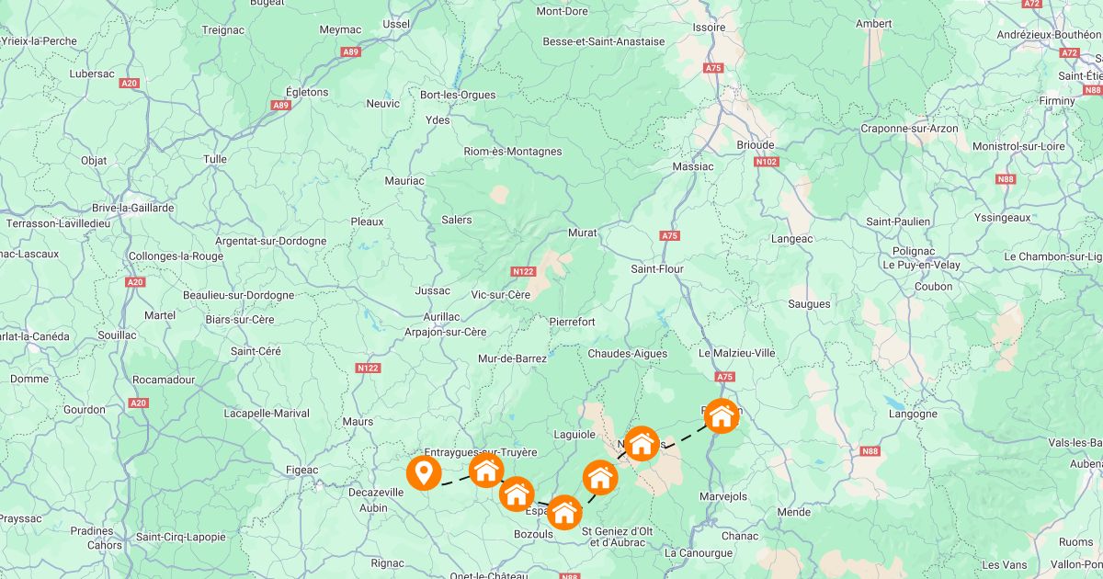Click the Langogne town label
Viewport: 1103px width, 579px height.
[914, 414]
